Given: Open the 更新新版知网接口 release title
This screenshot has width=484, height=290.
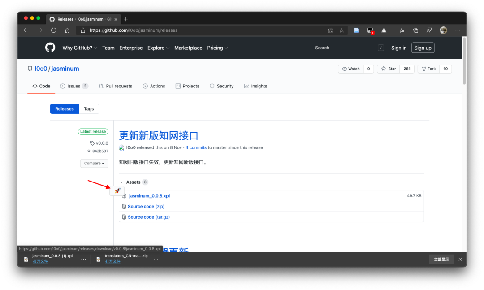Looking at the screenshot, I should pos(158,135).
